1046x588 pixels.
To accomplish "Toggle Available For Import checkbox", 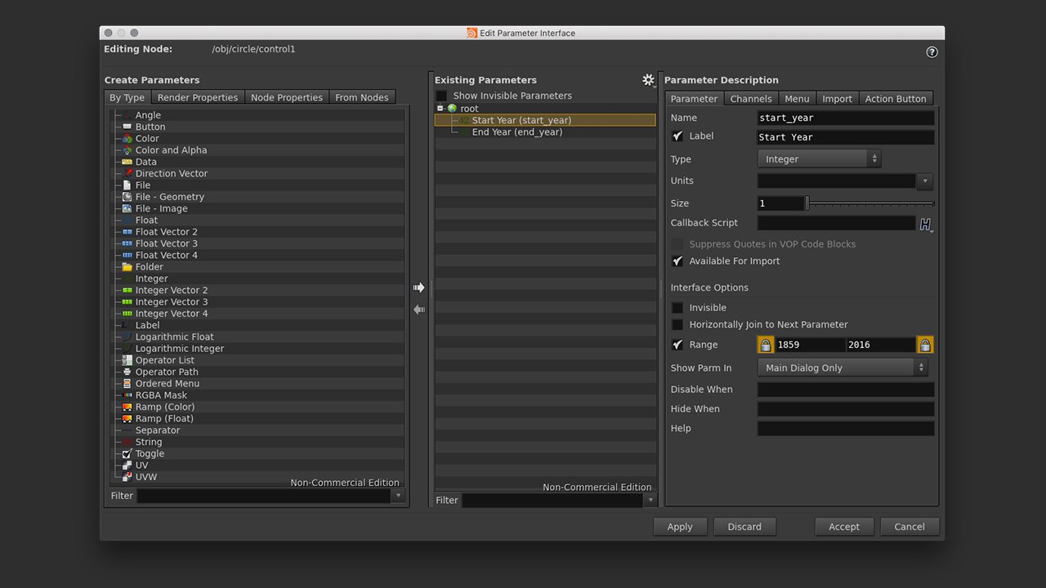I will [677, 261].
